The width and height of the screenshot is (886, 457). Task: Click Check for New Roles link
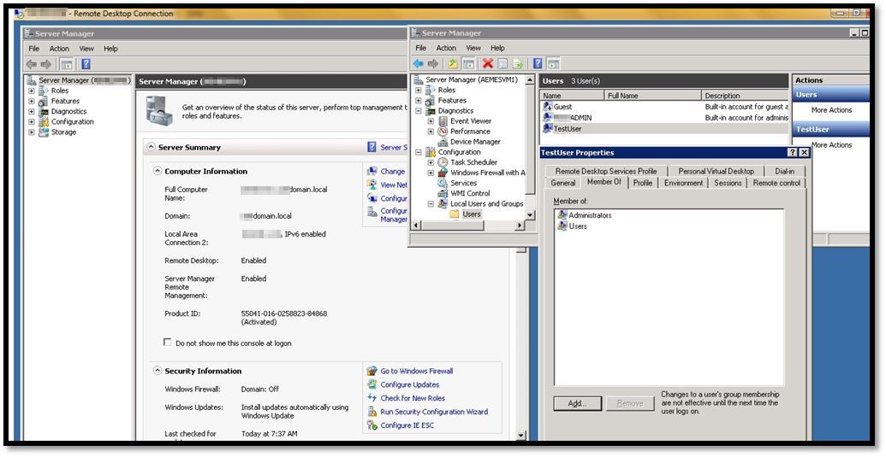tap(413, 398)
